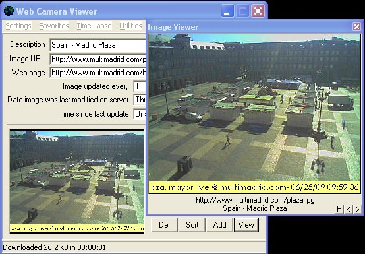Minimize the Web Camera Viewer window

(x=227, y=11)
